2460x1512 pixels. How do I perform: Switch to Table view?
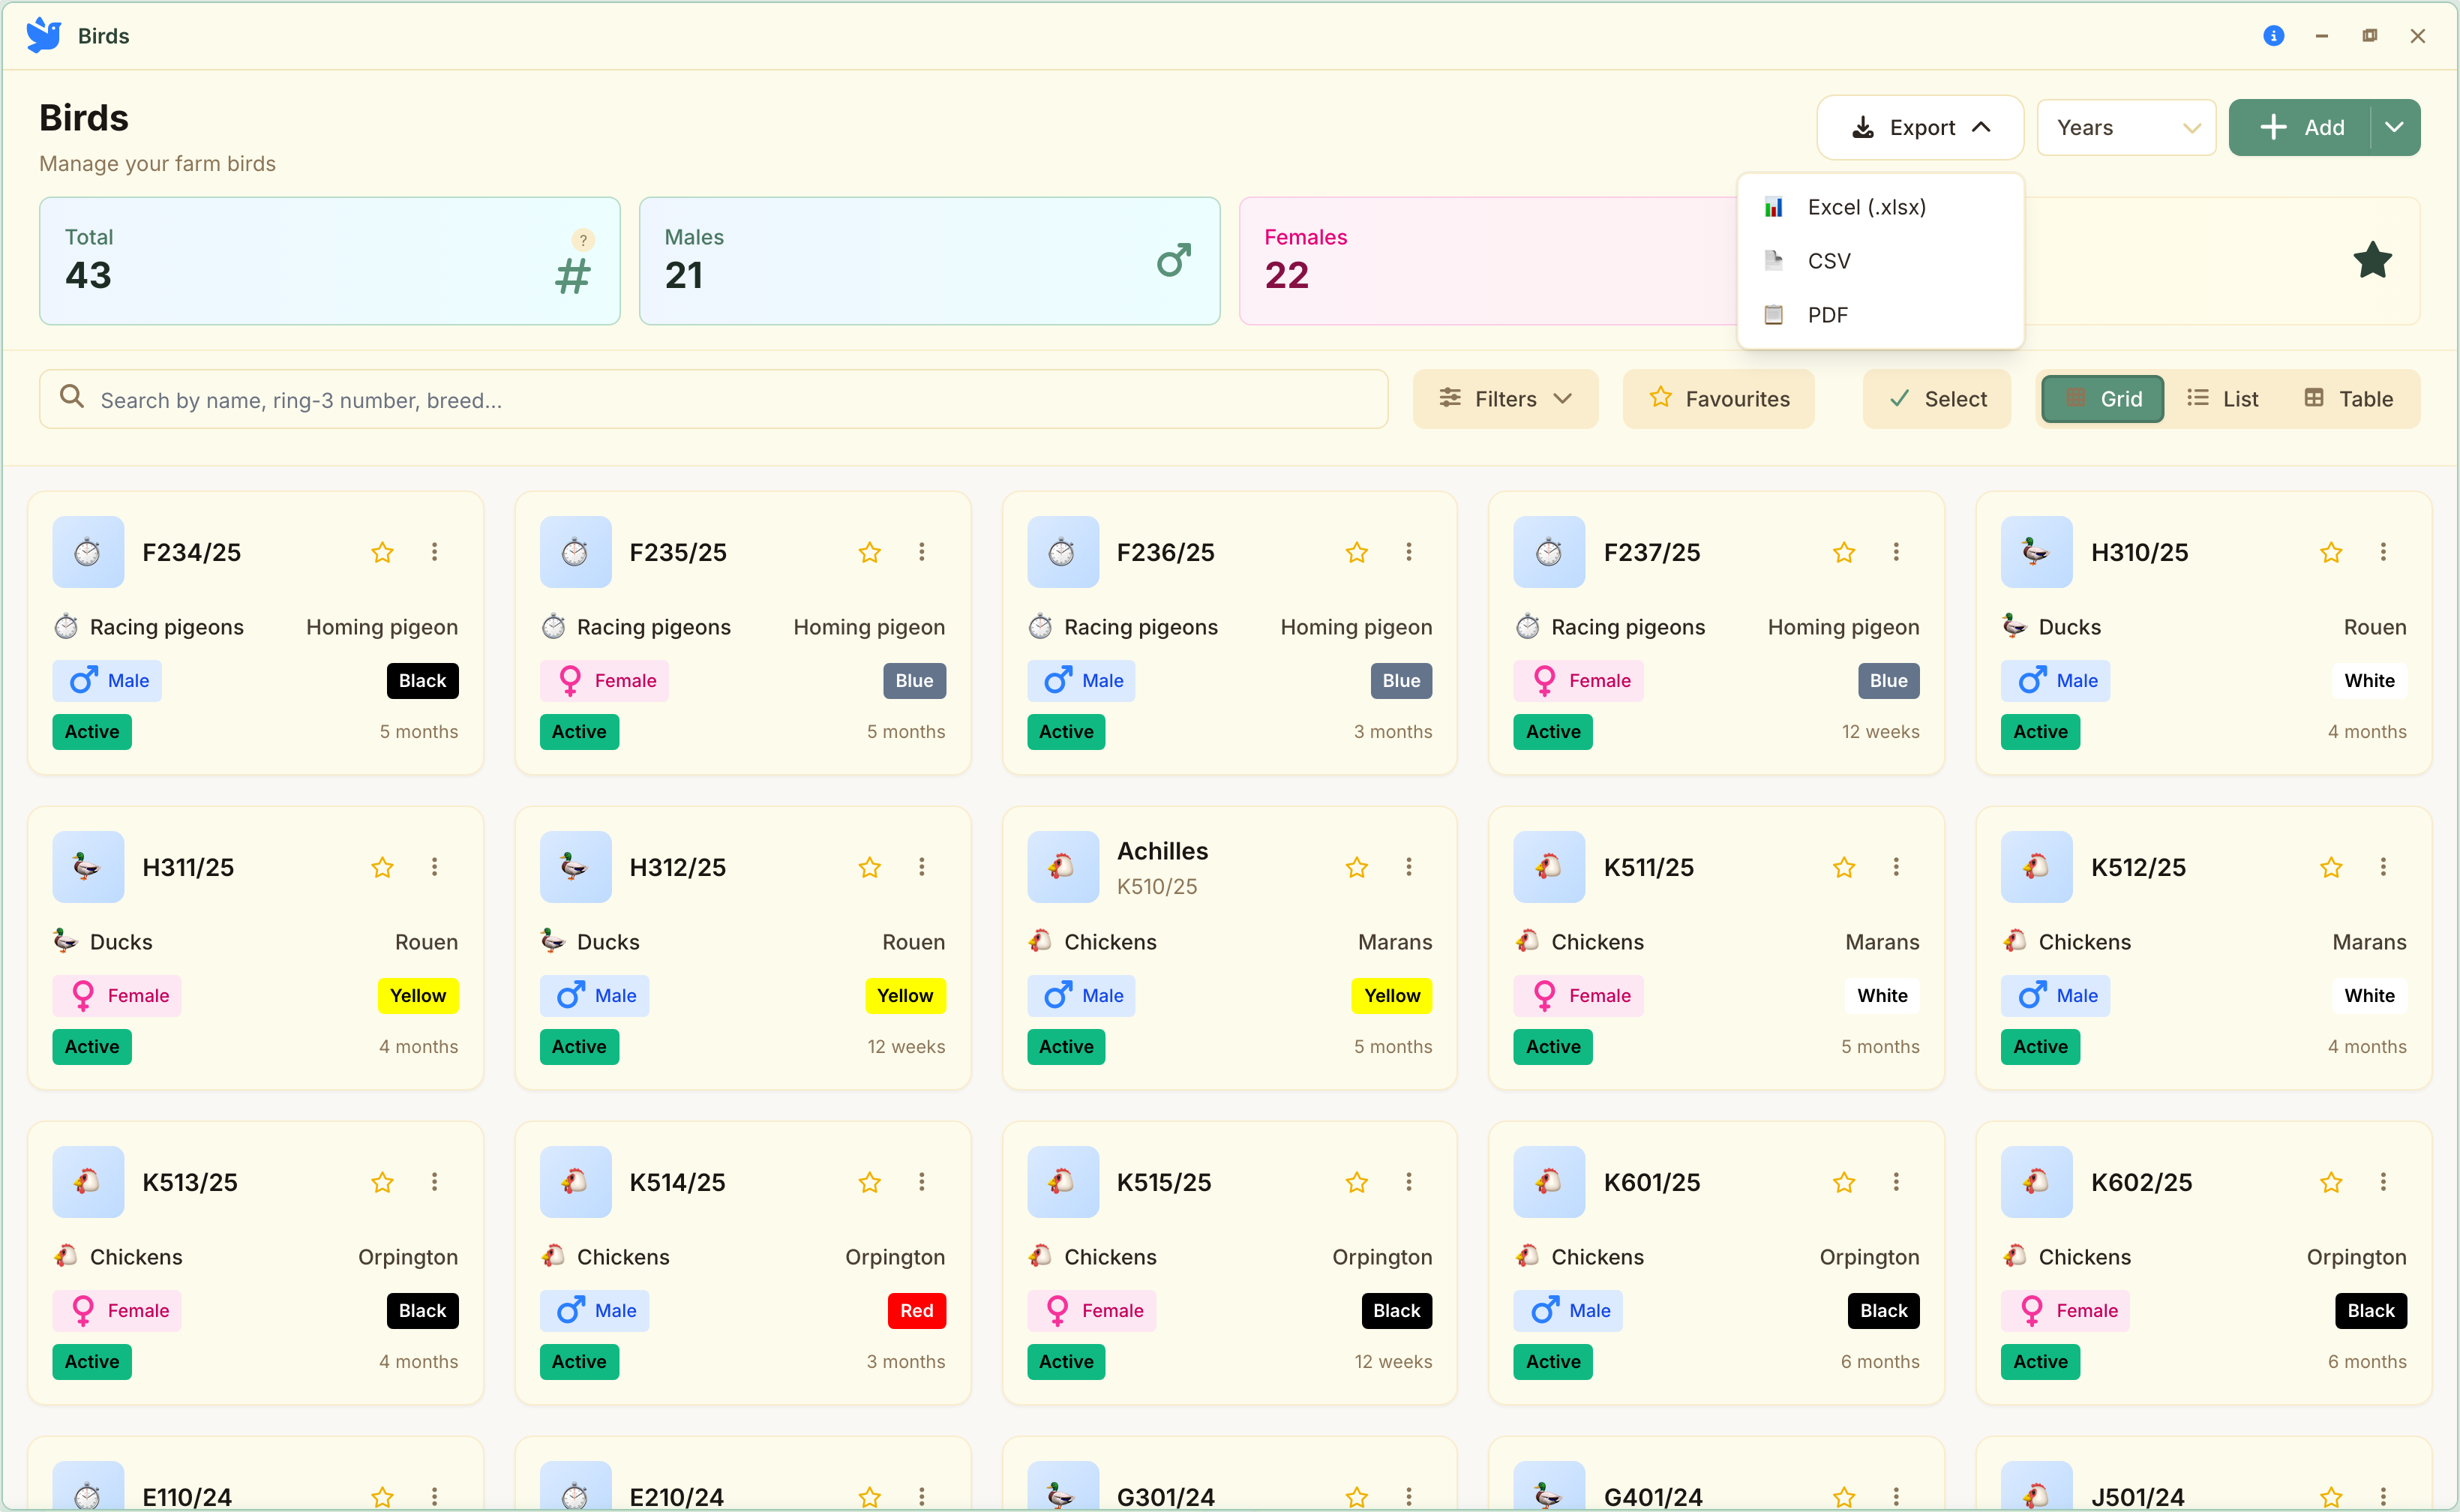[x=2349, y=399]
